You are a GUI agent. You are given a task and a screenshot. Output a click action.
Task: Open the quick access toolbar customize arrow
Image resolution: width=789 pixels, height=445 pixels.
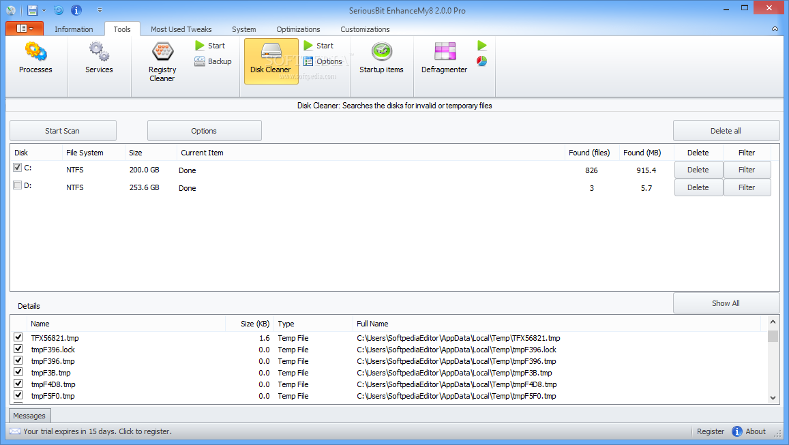pyautogui.click(x=100, y=10)
